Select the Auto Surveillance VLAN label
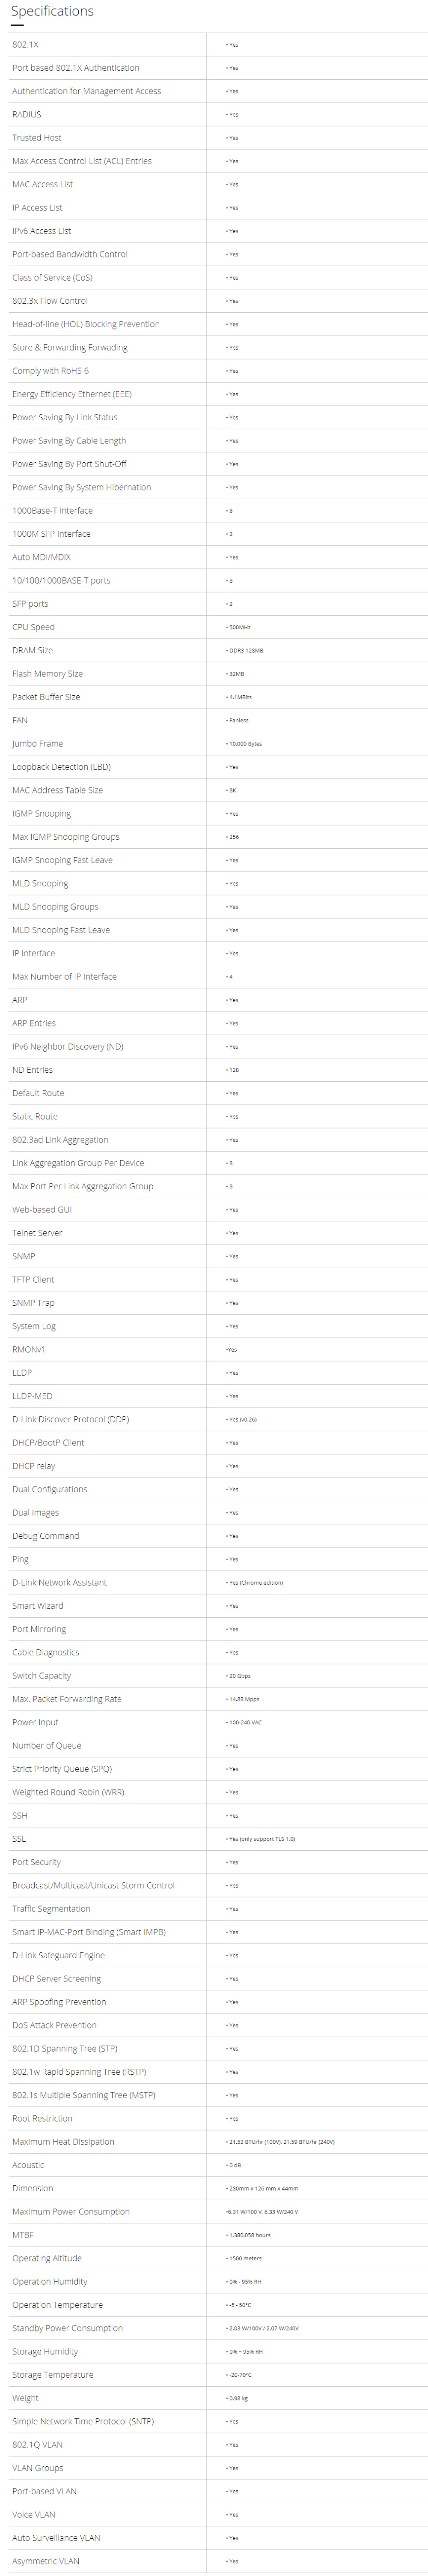This screenshot has height=2576, width=428. point(56,2538)
